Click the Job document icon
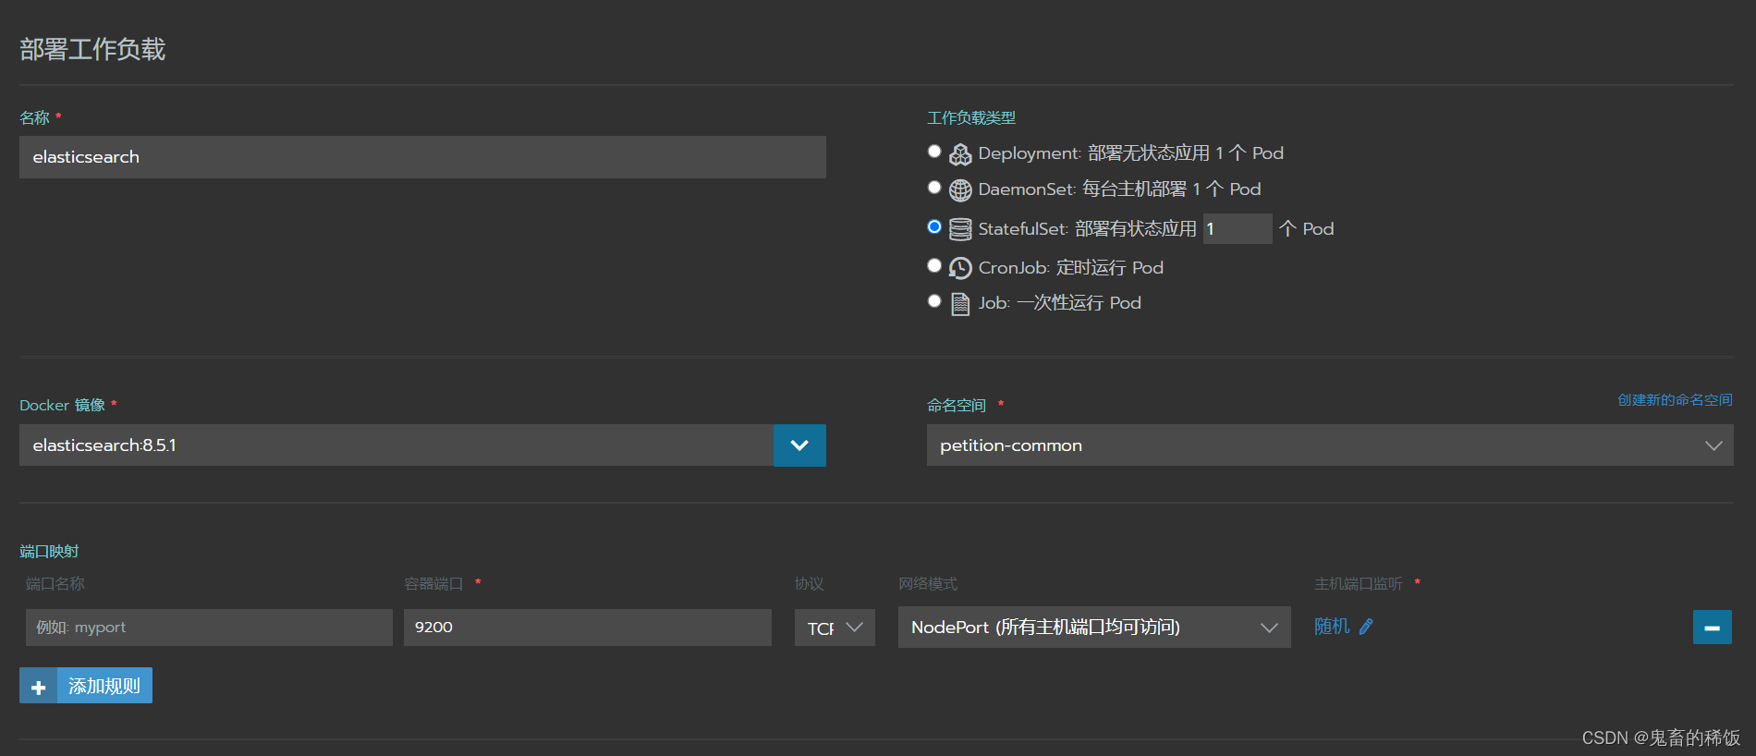Image resolution: width=1756 pixels, height=756 pixels. (x=960, y=304)
